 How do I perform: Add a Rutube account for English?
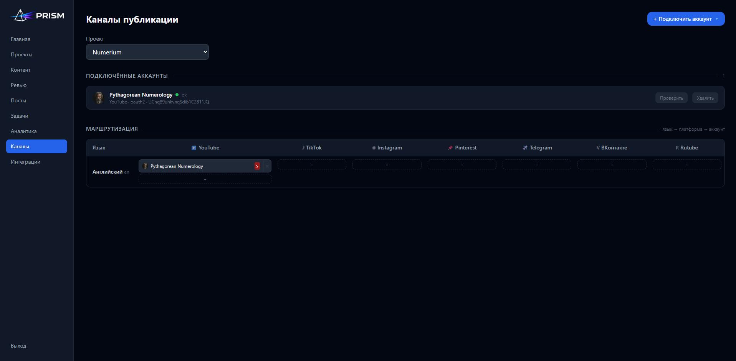click(x=687, y=165)
